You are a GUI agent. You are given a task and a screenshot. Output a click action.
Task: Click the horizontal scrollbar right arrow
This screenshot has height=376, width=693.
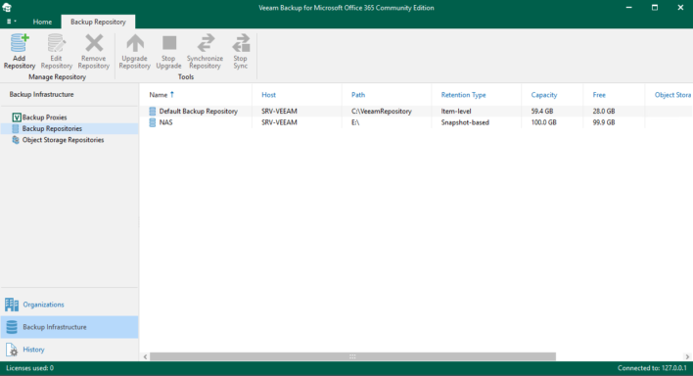point(687,356)
